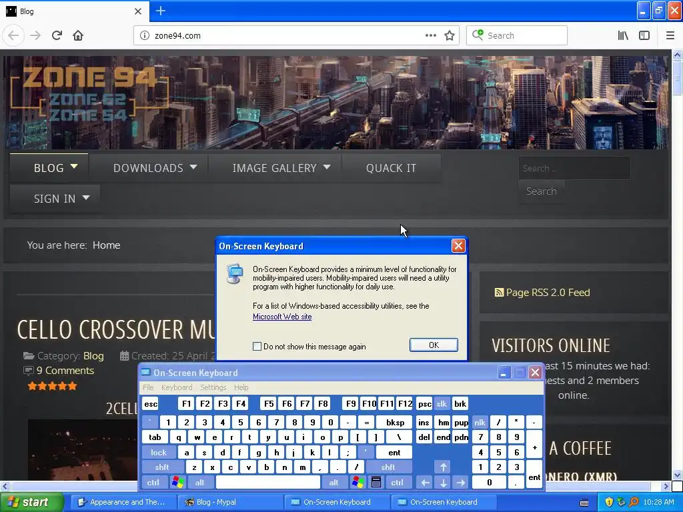This screenshot has height=512, width=683.
Task: Click the right arrow key on keyboard
Action: [461, 482]
